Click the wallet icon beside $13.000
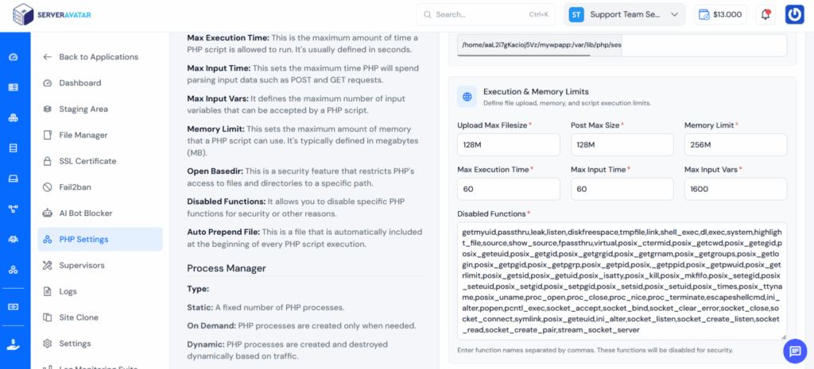This screenshot has height=369, width=814. (x=704, y=15)
